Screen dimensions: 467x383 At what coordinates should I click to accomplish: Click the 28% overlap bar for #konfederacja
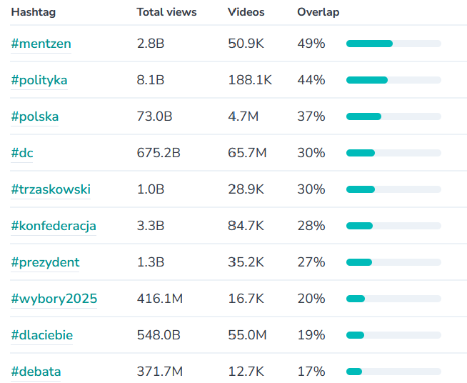(x=393, y=226)
